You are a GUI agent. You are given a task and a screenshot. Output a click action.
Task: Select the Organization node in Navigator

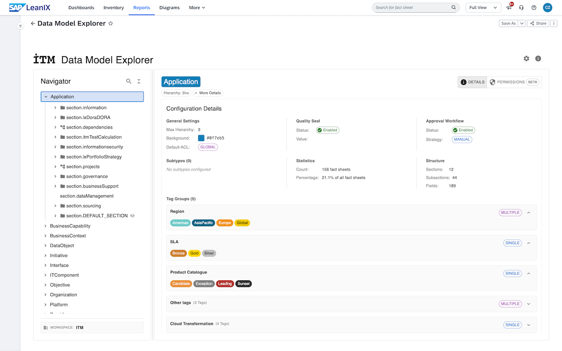(x=64, y=295)
